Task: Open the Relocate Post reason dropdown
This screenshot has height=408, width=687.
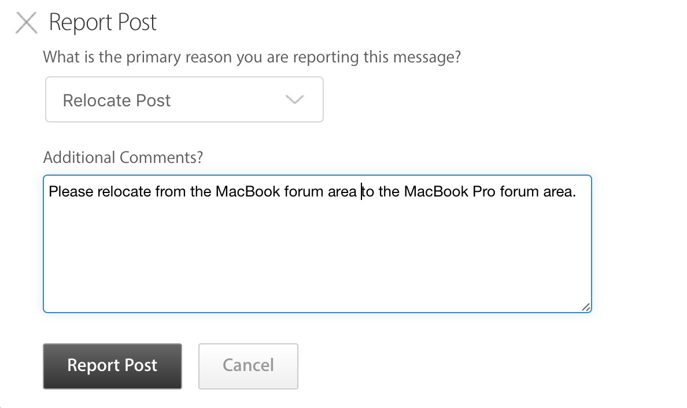Action: [184, 100]
